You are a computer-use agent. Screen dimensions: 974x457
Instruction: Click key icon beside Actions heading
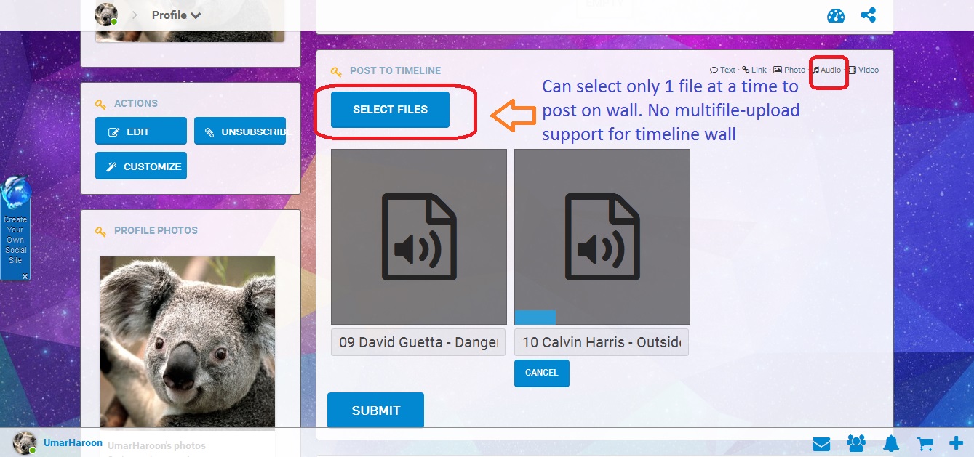(x=100, y=104)
